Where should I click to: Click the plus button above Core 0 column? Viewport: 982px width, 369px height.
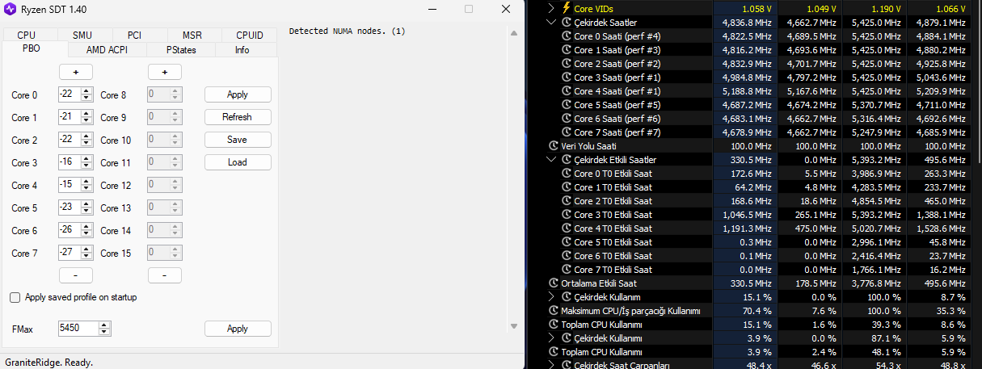point(76,72)
